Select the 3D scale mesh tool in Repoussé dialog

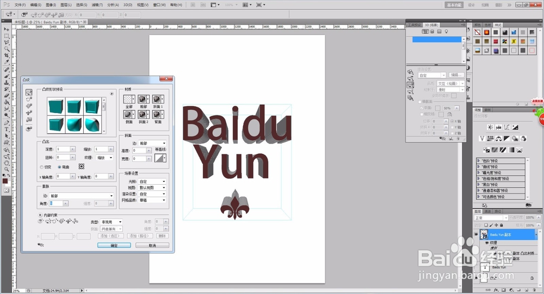coord(29,120)
